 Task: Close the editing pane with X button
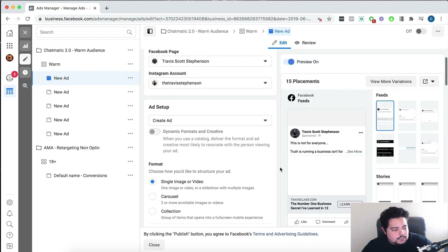25,32
